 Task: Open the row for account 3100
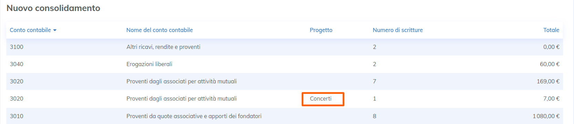click(x=285, y=47)
